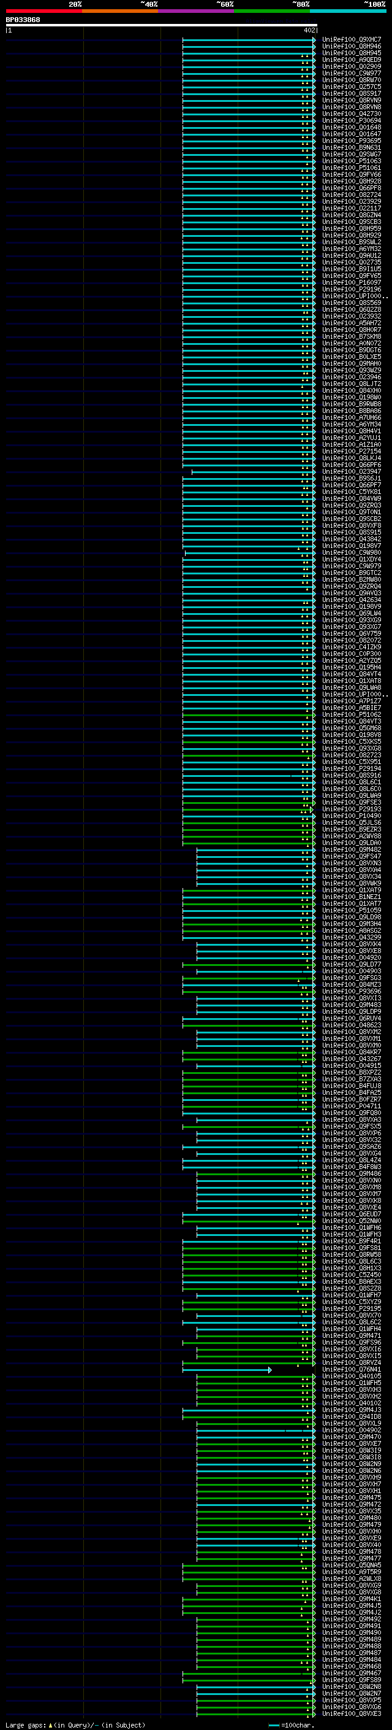Image resolution: width=392 pixels, height=1730 pixels.
Task: Select hit label UniRef100_Q9M3H4
Action: click(352, 924)
